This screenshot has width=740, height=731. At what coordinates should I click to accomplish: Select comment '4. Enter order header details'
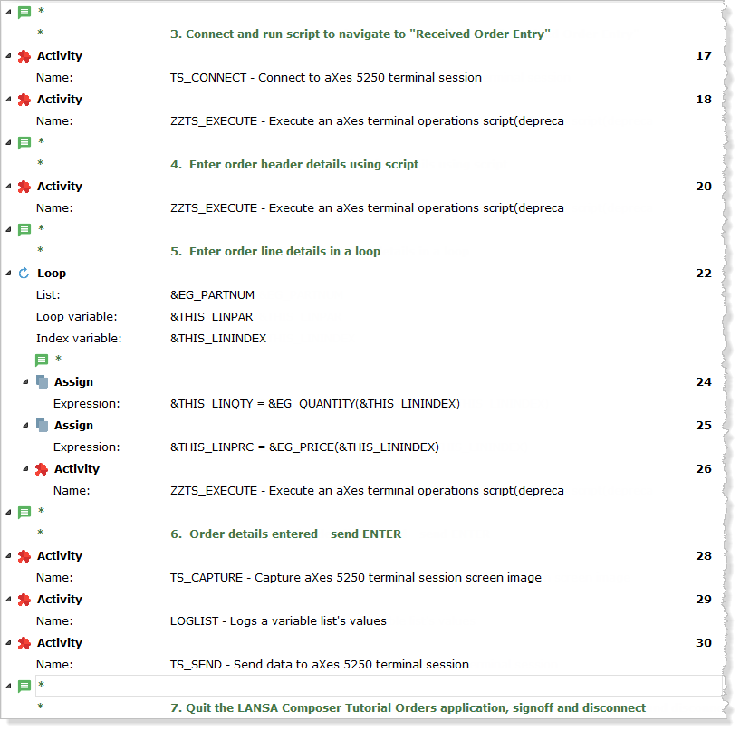[294, 165]
